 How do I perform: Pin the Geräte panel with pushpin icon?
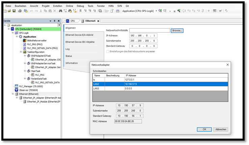(x=54, y=21)
